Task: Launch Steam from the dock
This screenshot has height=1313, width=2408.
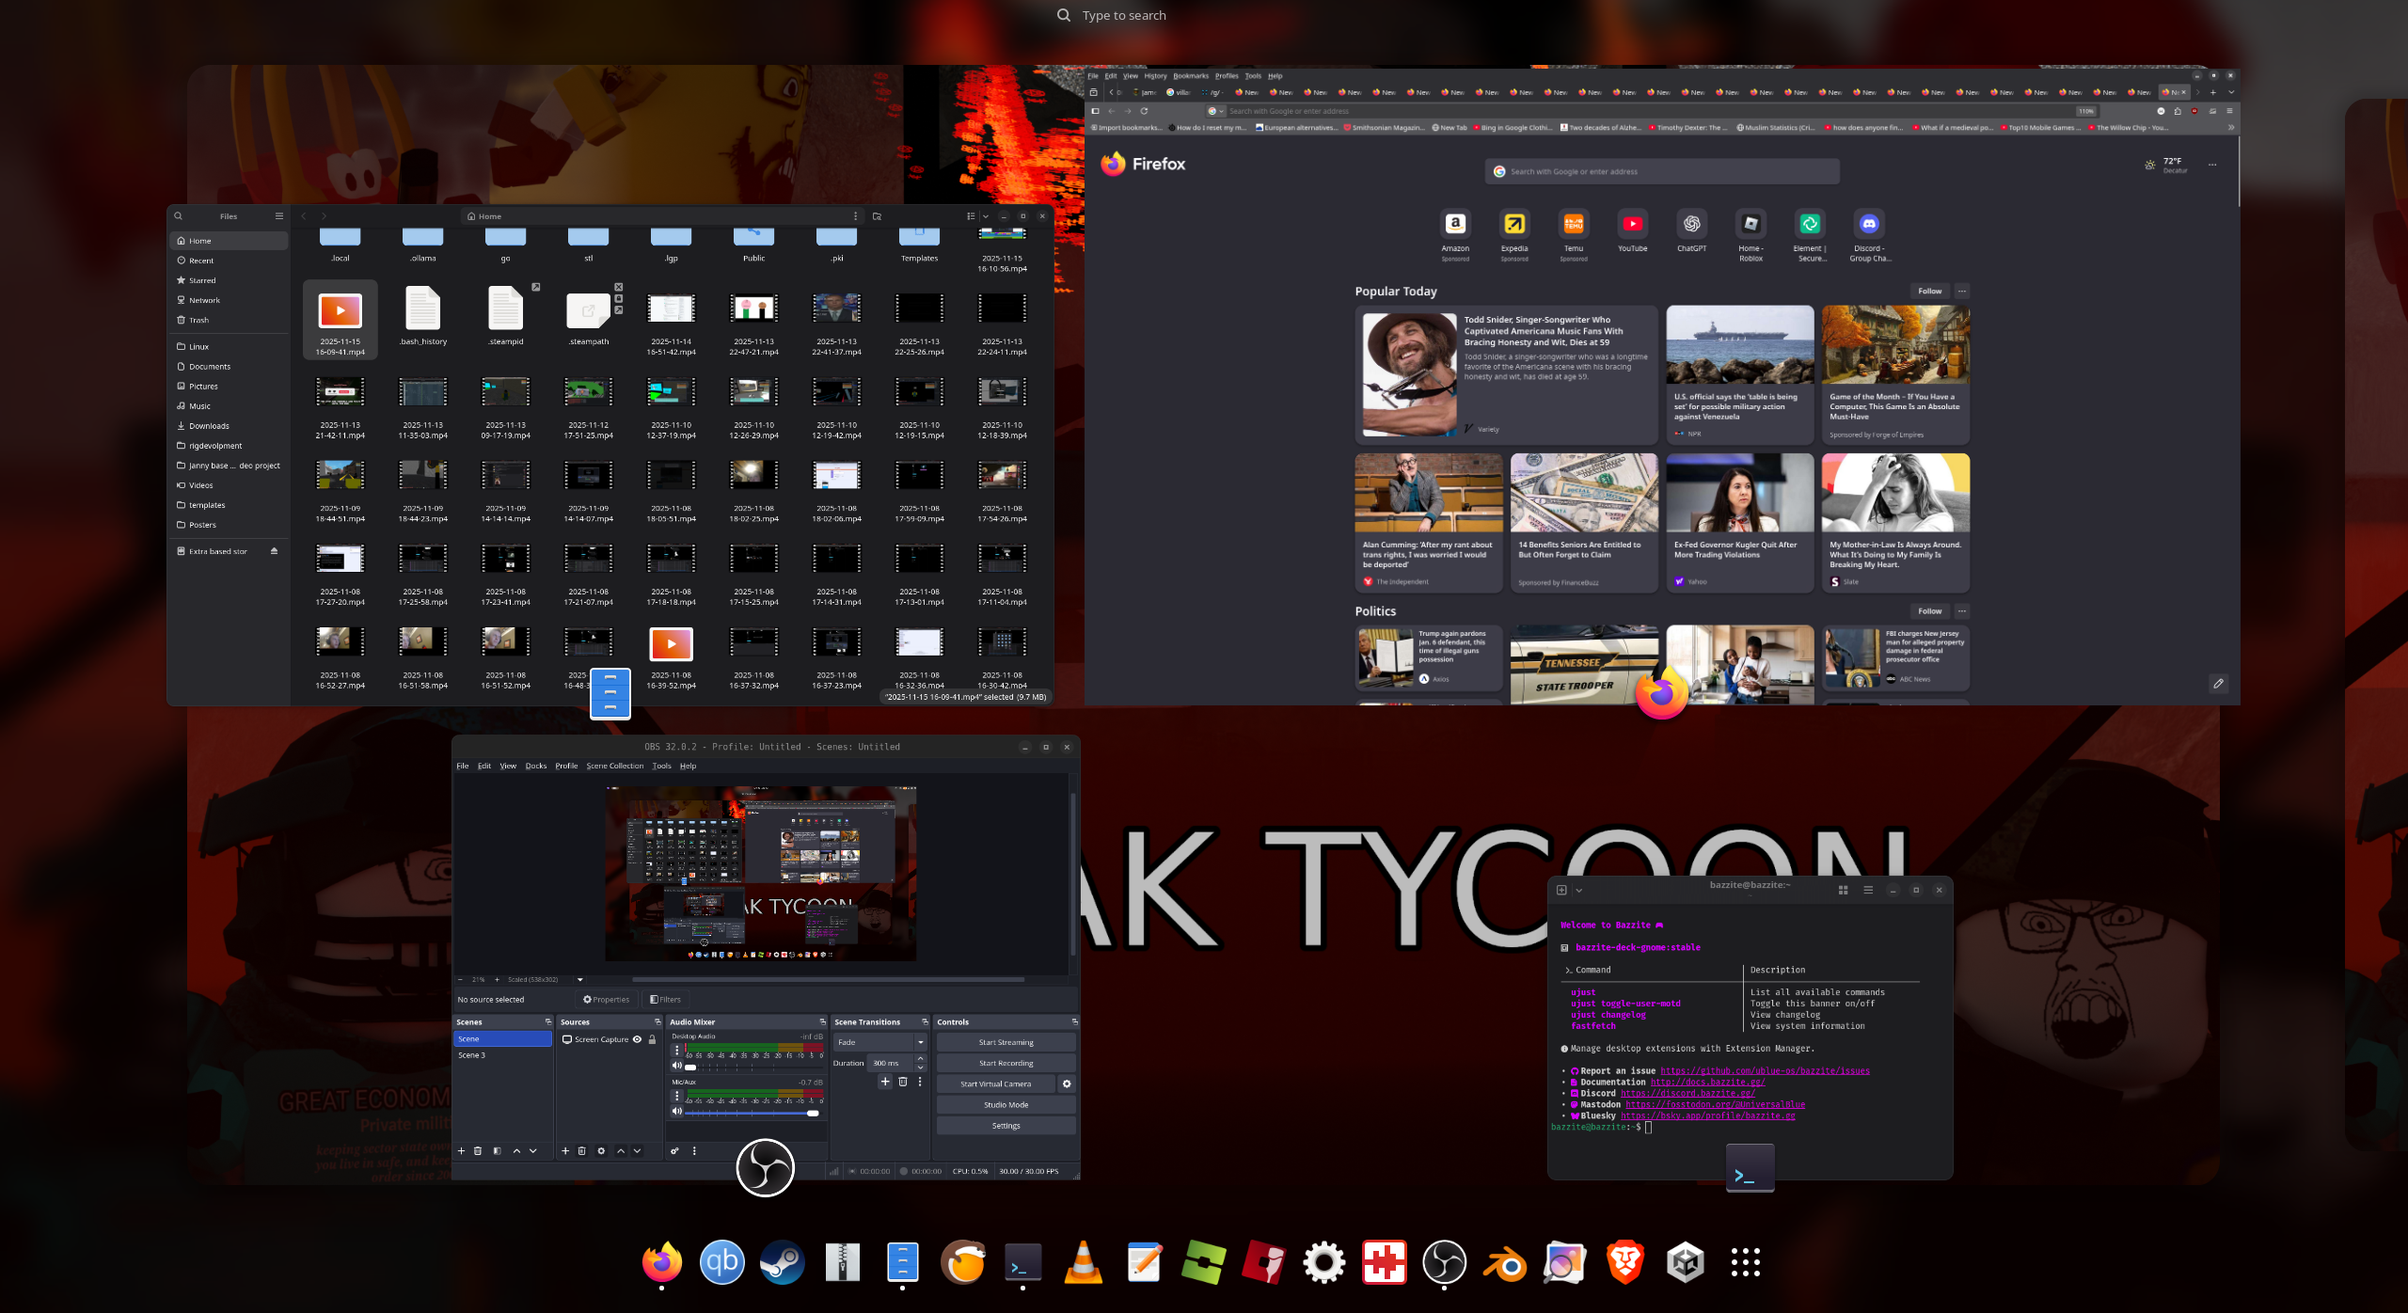Action: tap(784, 1262)
